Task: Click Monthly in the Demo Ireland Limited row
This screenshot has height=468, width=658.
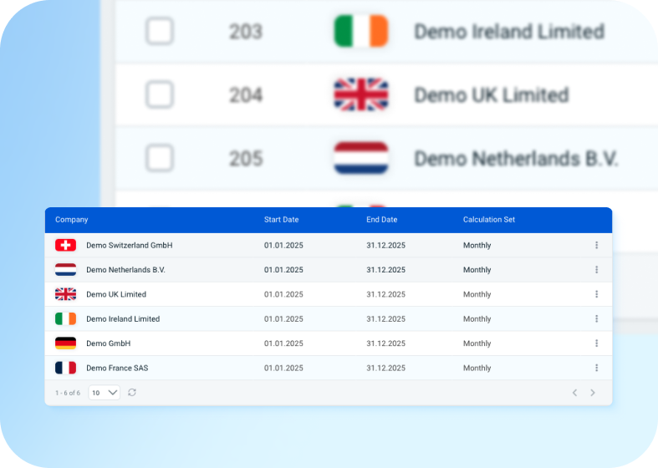Action: click(477, 318)
